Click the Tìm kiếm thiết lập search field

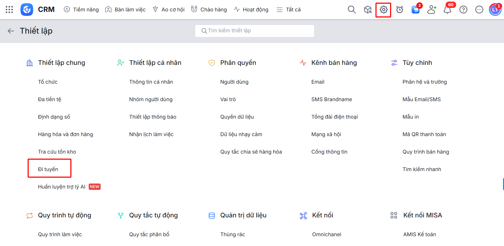click(254, 31)
